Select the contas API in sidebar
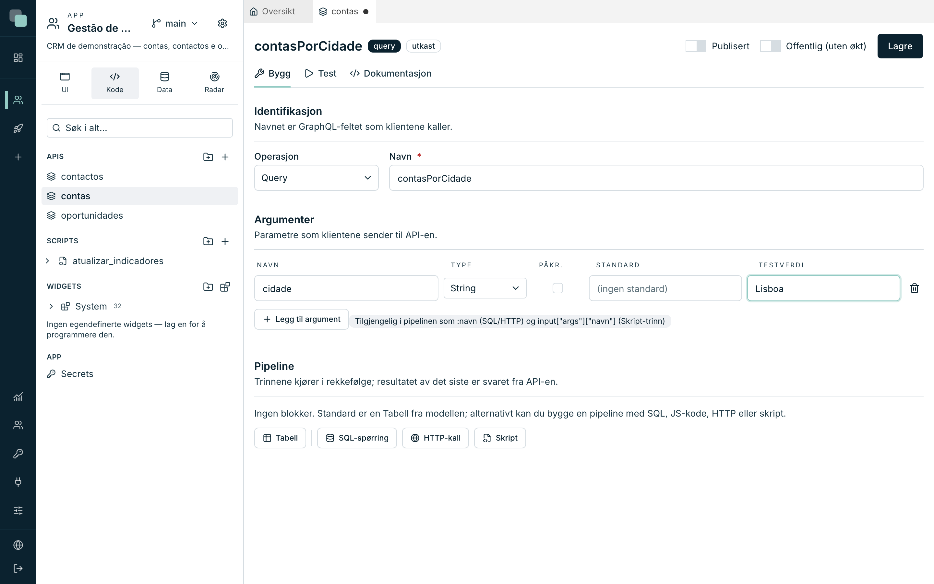The image size is (934, 584). [140, 196]
